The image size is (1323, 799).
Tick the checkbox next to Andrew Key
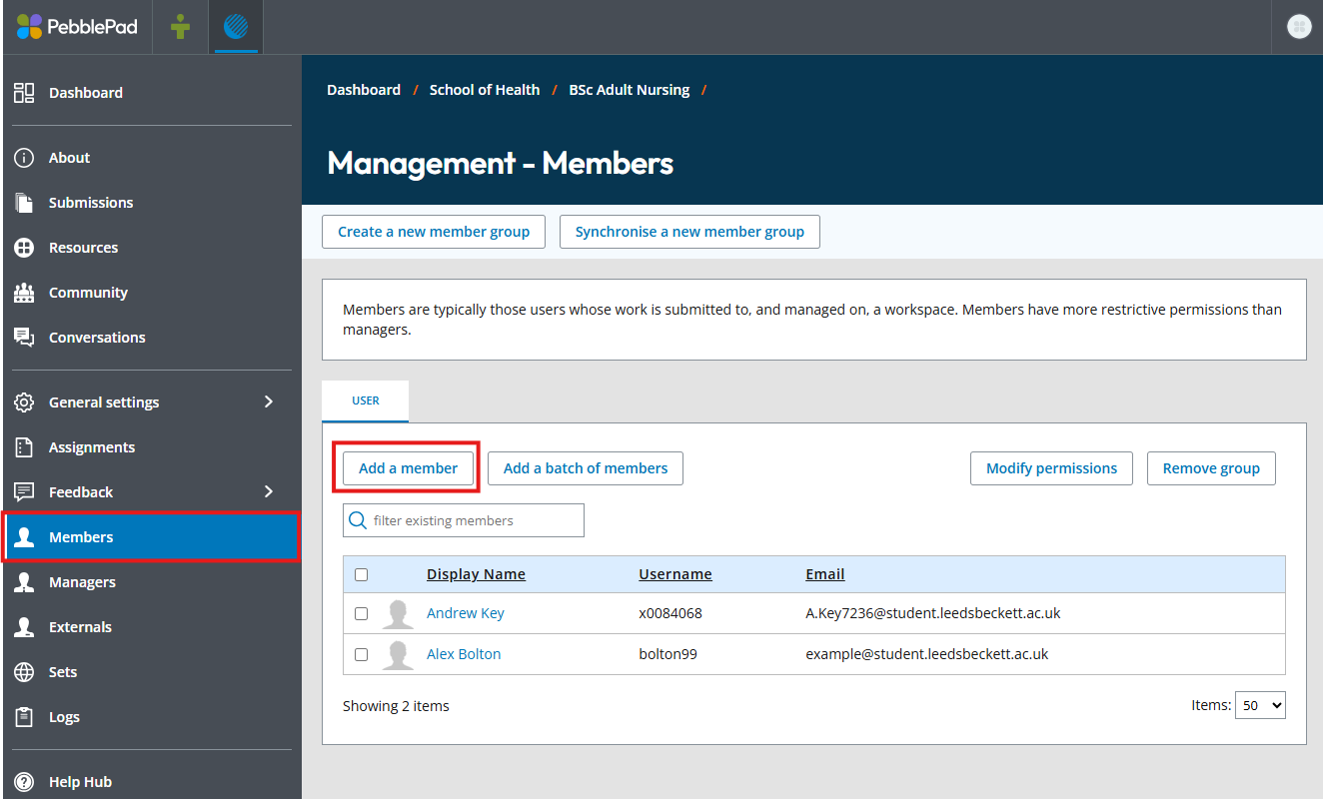click(361, 613)
